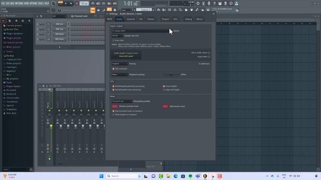Click the chat bubble icon in top toolbar

click(x=231, y=3)
